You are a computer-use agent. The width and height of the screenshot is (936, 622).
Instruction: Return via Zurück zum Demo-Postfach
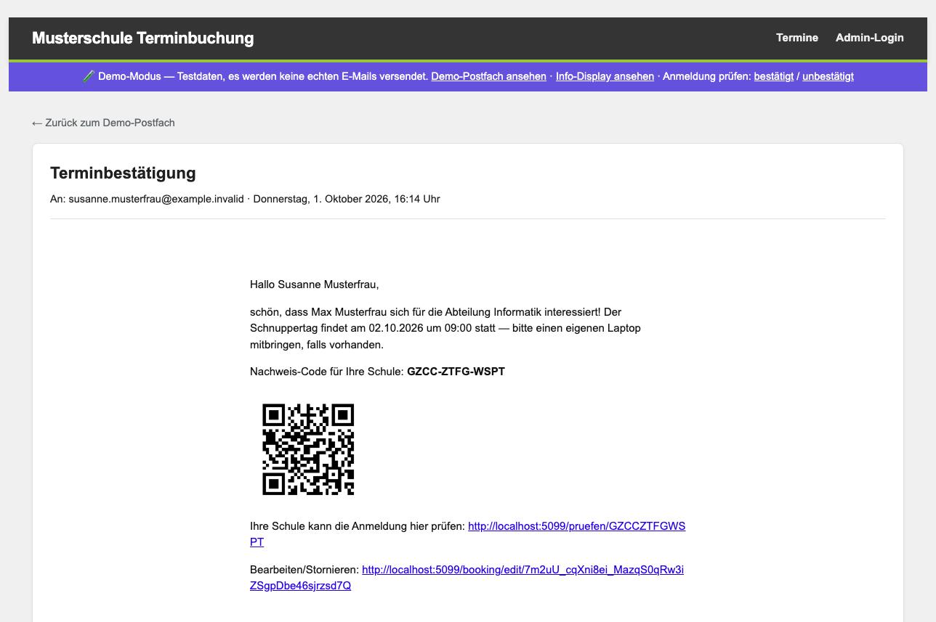[x=103, y=123]
